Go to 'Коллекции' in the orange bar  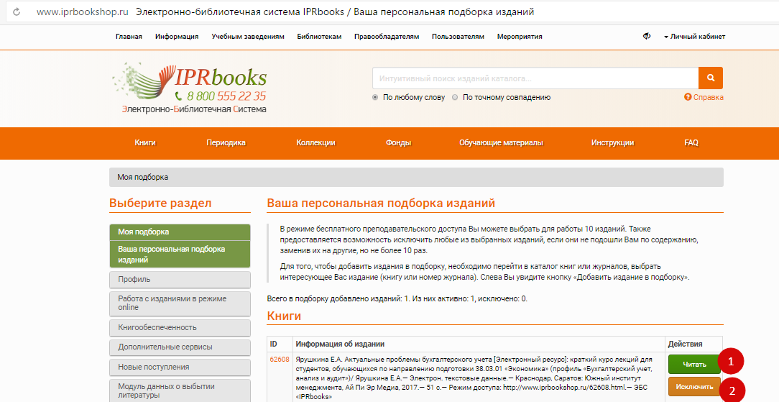[315, 143]
